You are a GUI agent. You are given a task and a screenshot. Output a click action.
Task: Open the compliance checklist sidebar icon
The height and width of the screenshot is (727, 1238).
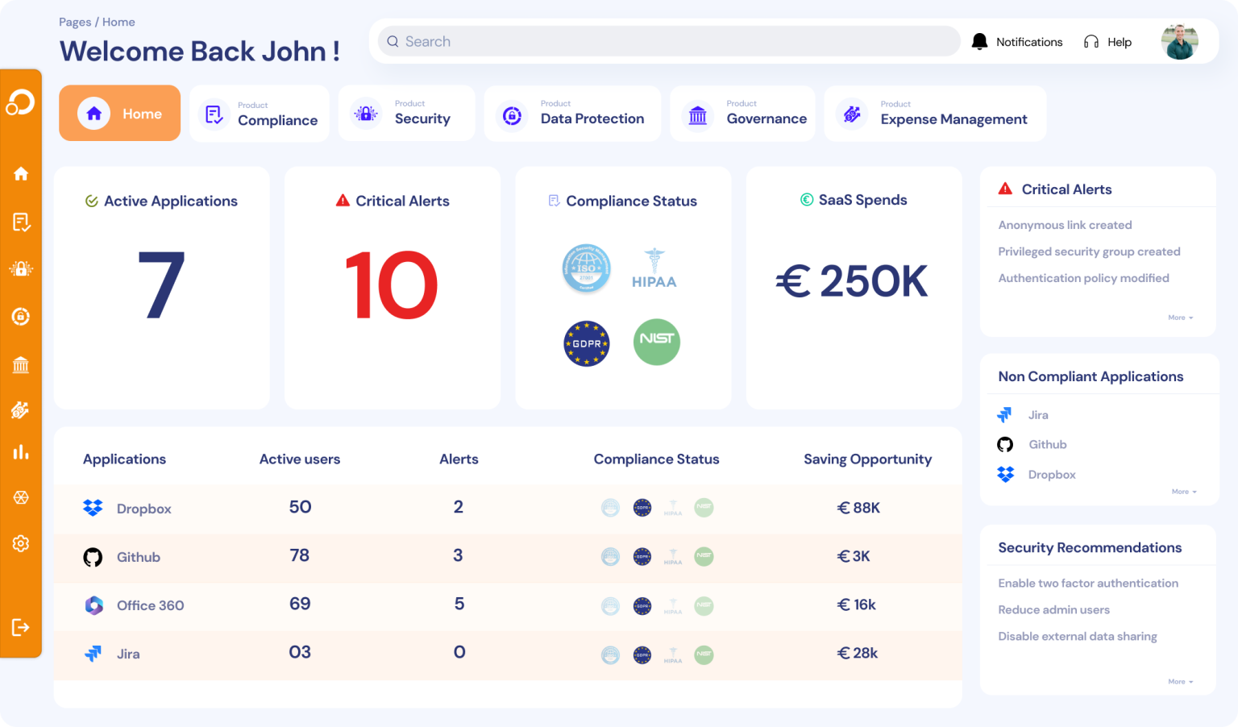[x=21, y=222]
